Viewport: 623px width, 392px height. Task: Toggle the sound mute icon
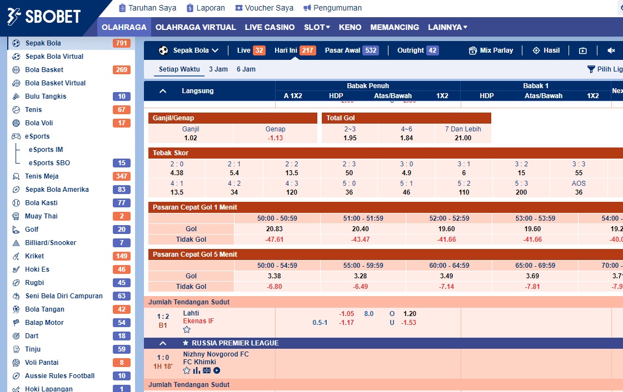[611, 50]
